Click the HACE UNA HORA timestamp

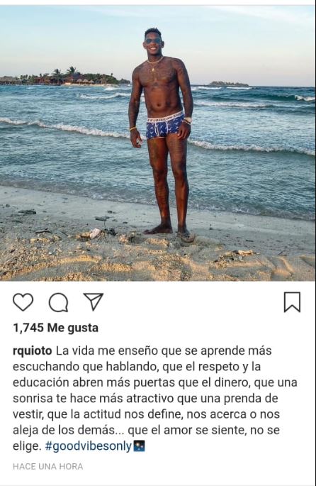[48, 466]
